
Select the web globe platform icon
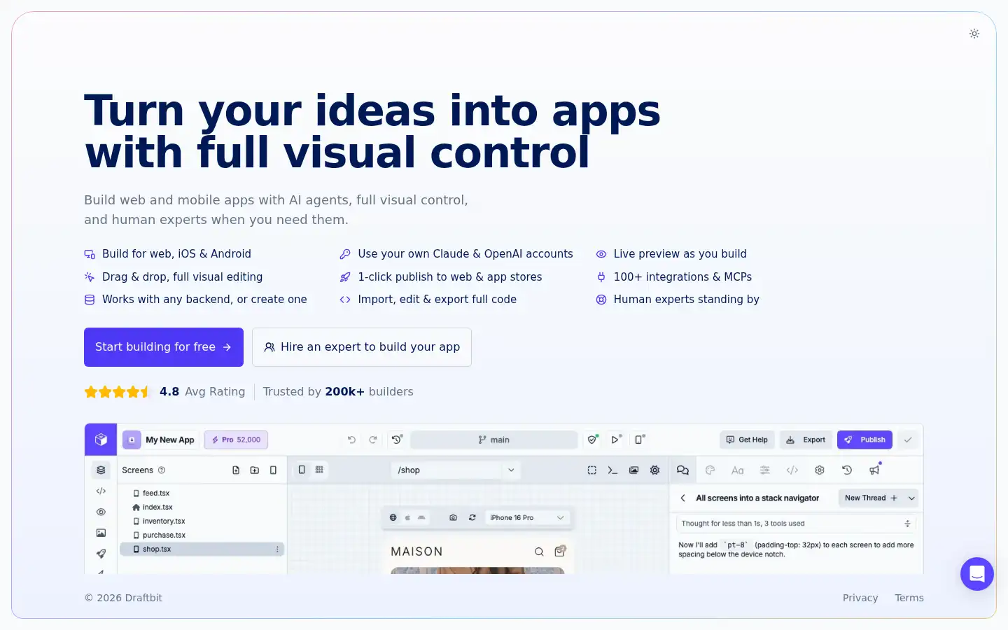pos(393,518)
